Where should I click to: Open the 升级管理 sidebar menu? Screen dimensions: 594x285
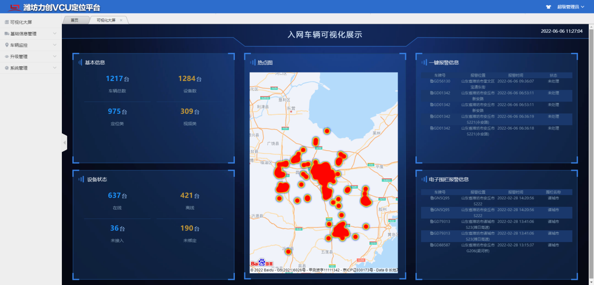tap(30, 57)
